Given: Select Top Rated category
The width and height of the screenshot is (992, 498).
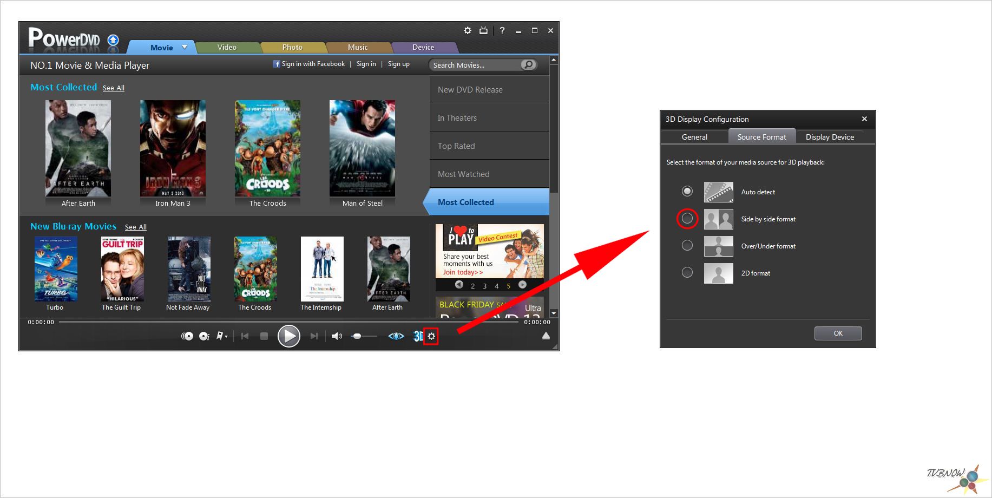Looking at the screenshot, I should click(489, 146).
